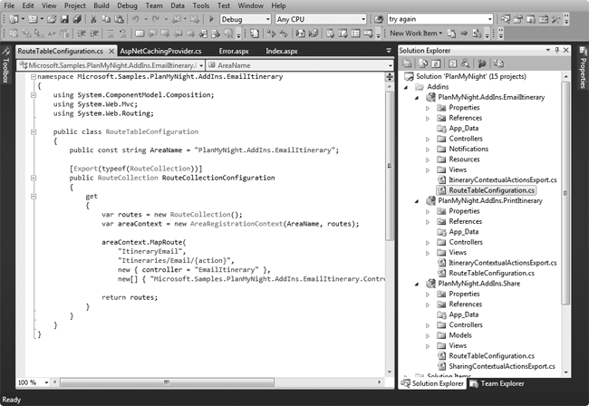Image resolution: width=589 pixels, height=406 pixels.
Task: Click the Navigate Backward toolbar icon
Action: 179,19
